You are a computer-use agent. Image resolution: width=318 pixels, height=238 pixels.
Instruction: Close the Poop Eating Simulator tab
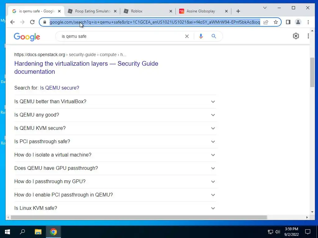click(x=115, y=11)
